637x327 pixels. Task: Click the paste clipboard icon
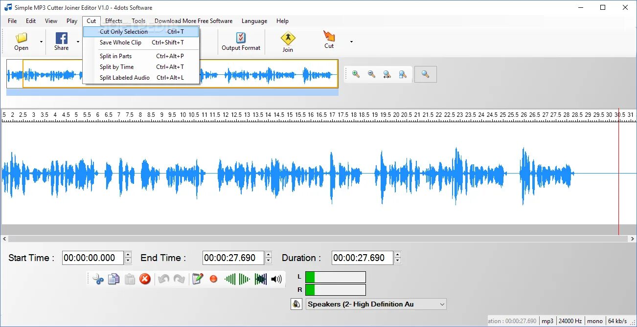click(130, 279)
